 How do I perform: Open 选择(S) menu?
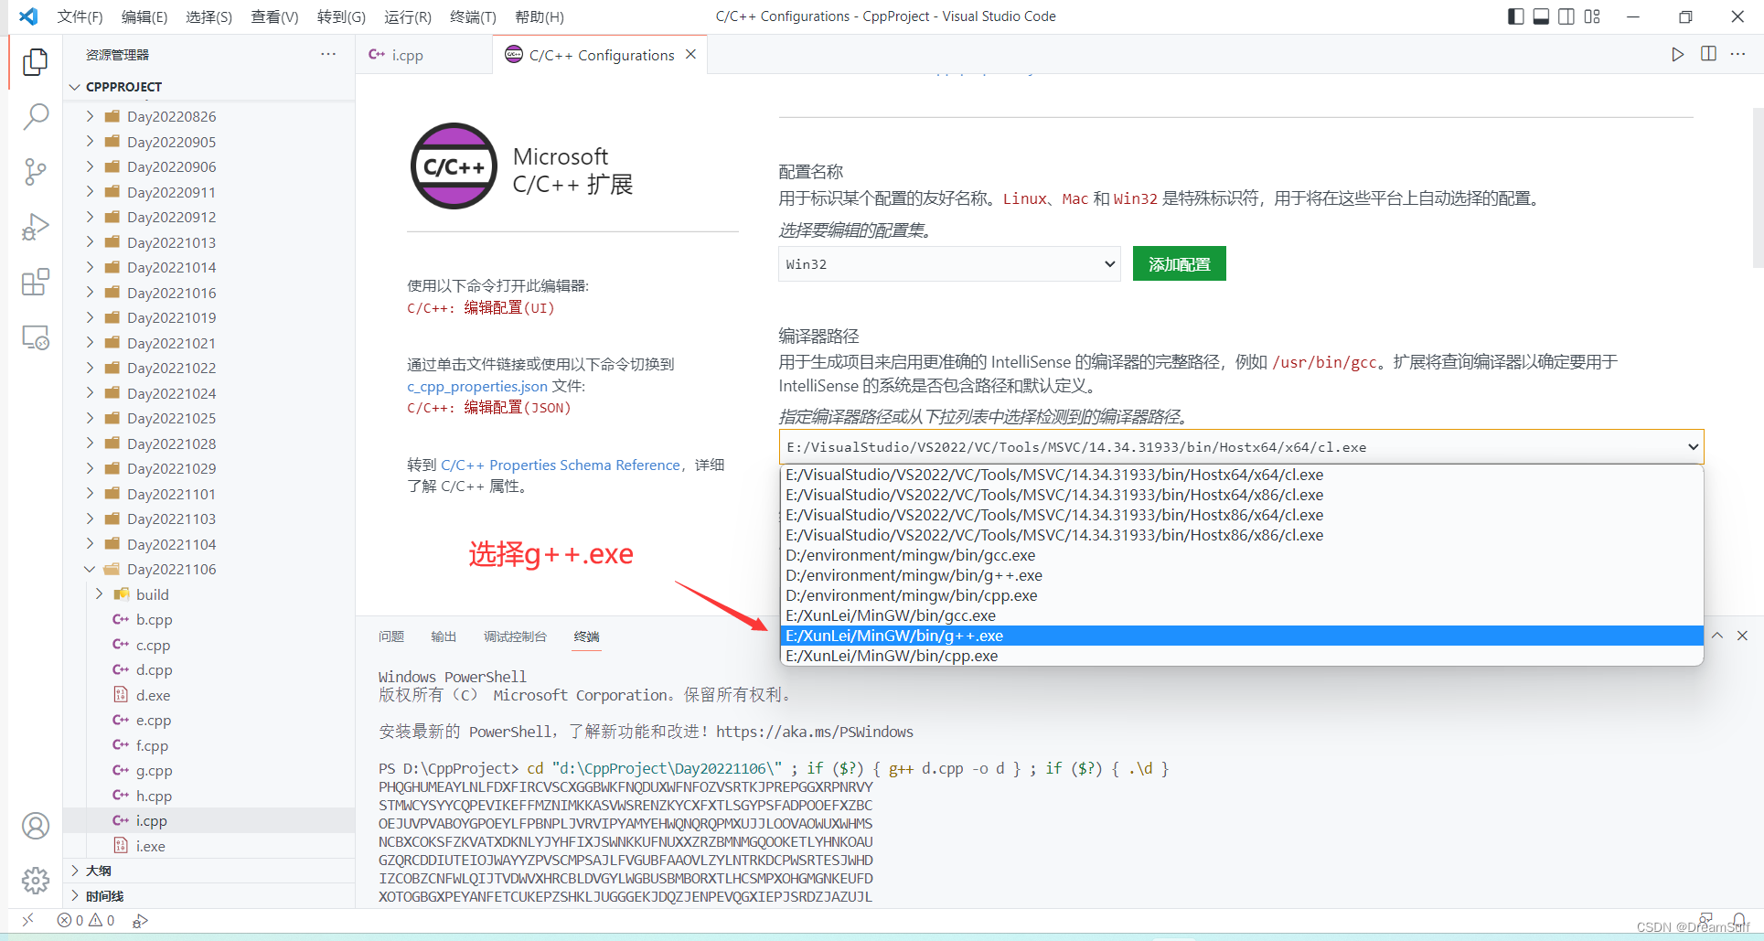[208, 16]
